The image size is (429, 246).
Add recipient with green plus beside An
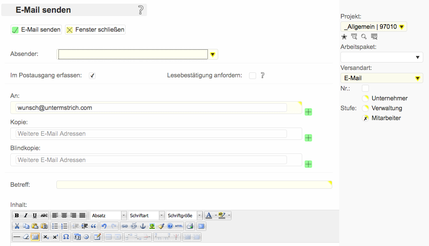click(x=308, y=112)
